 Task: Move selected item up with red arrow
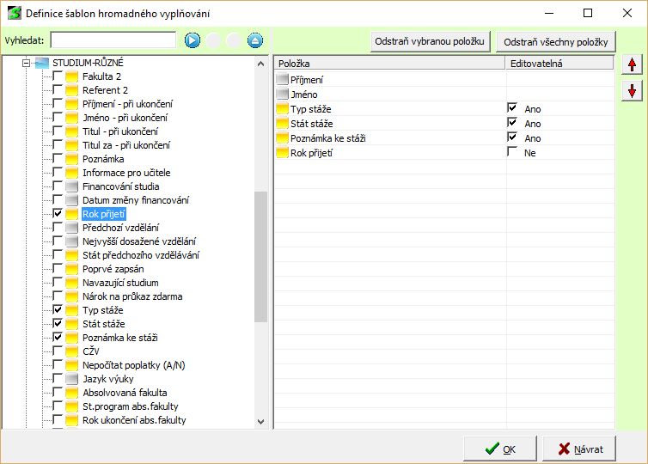pyautogui.click(x=632, y=65)
